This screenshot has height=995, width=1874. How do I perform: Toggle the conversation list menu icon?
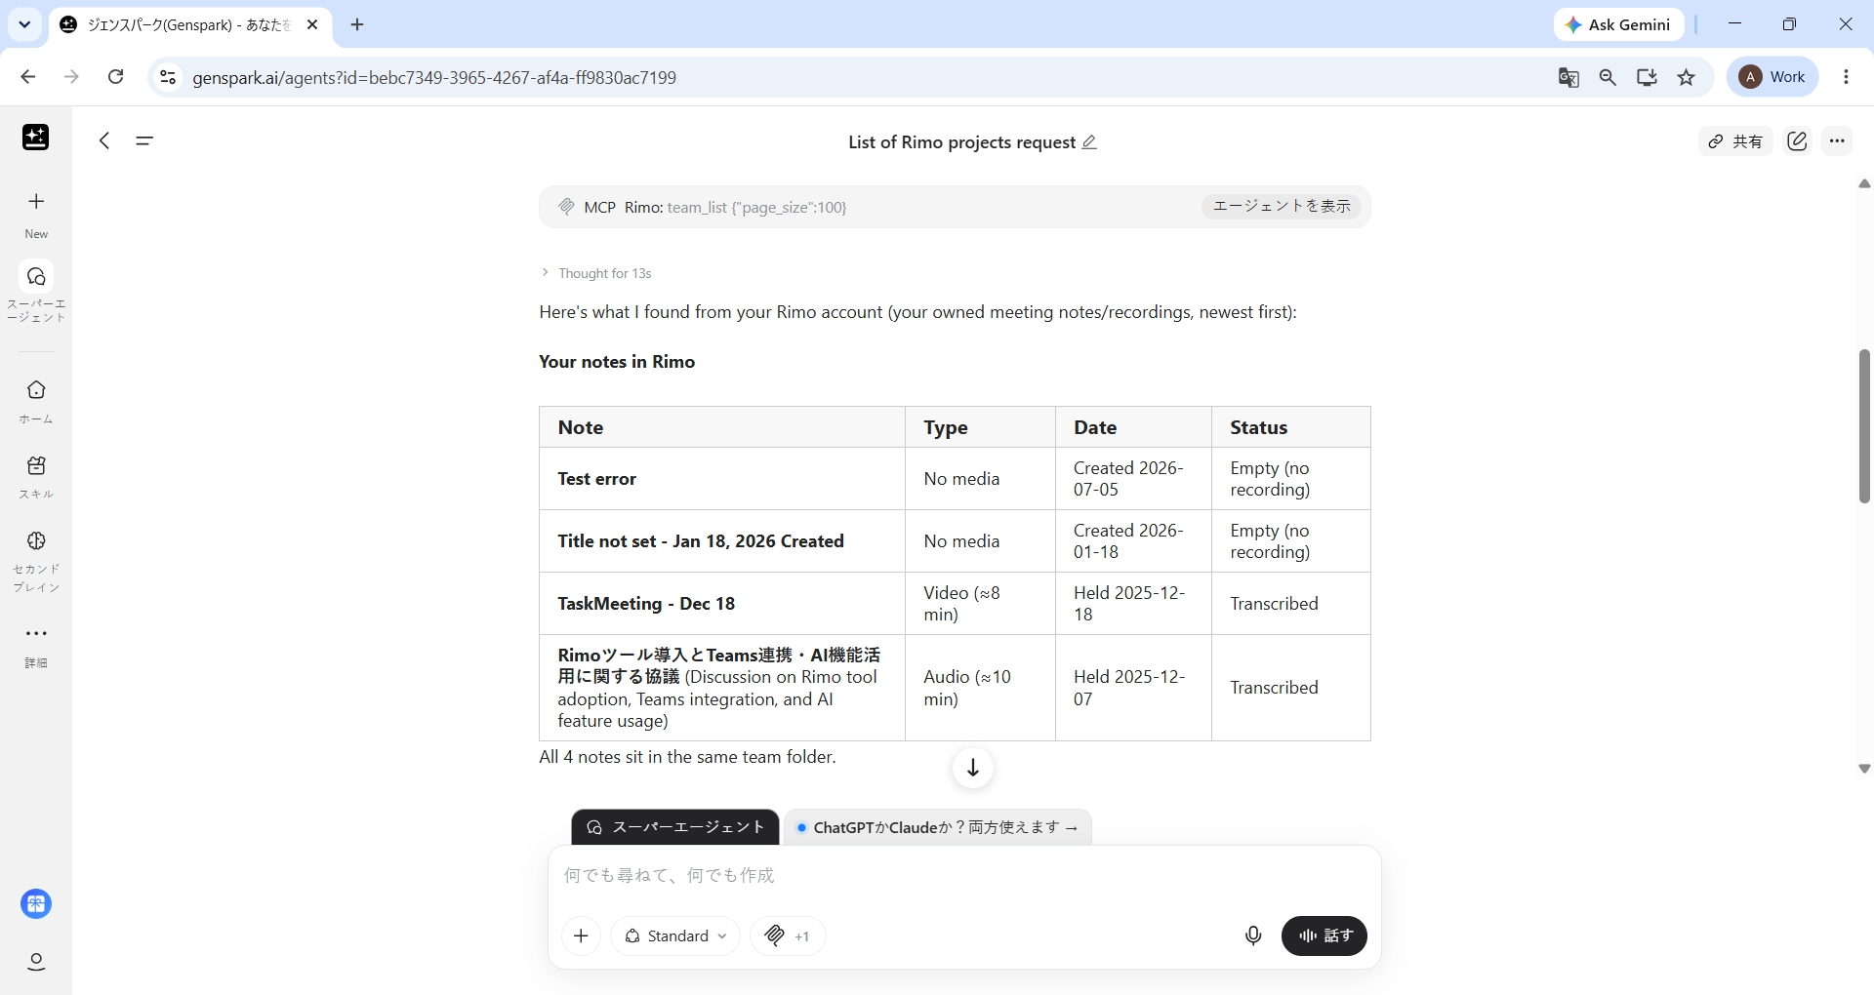coord(144,140)
